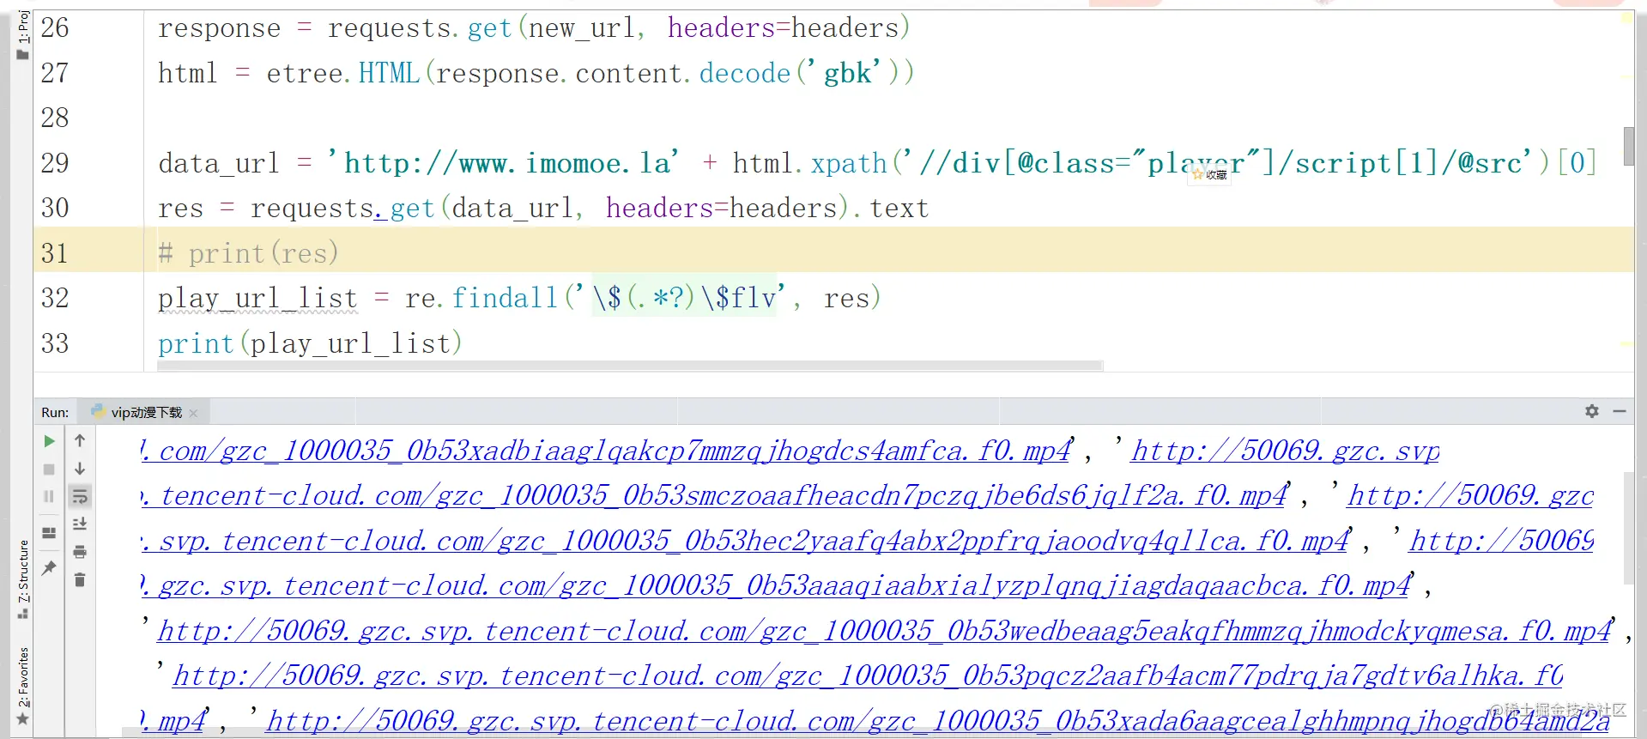Image resolution: width=1647 pixels, height=739 pixels.
Task: Open the http://50069.gzc.svp link on first console line
Action: click(x=1285, y=451)
